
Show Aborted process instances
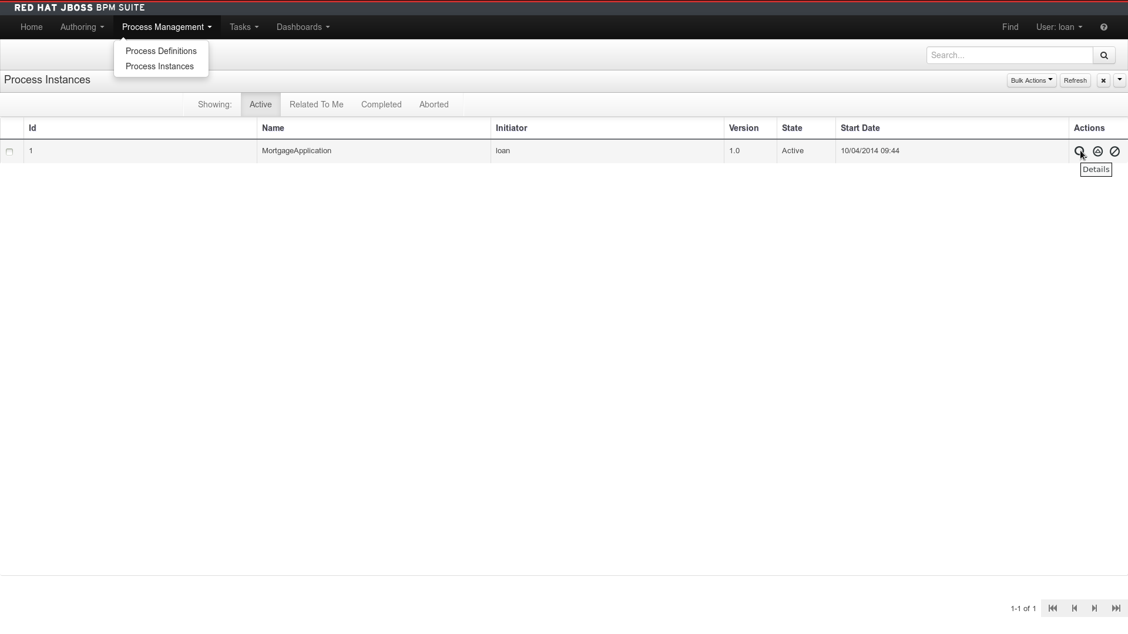pyautogui.click(x=434, y=104)
